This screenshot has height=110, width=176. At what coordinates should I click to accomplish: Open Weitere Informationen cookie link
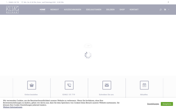(x=13, y=107)
